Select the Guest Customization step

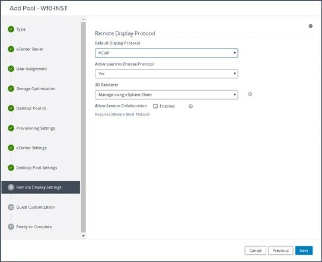pyautogui.click(x=36, y=207)
